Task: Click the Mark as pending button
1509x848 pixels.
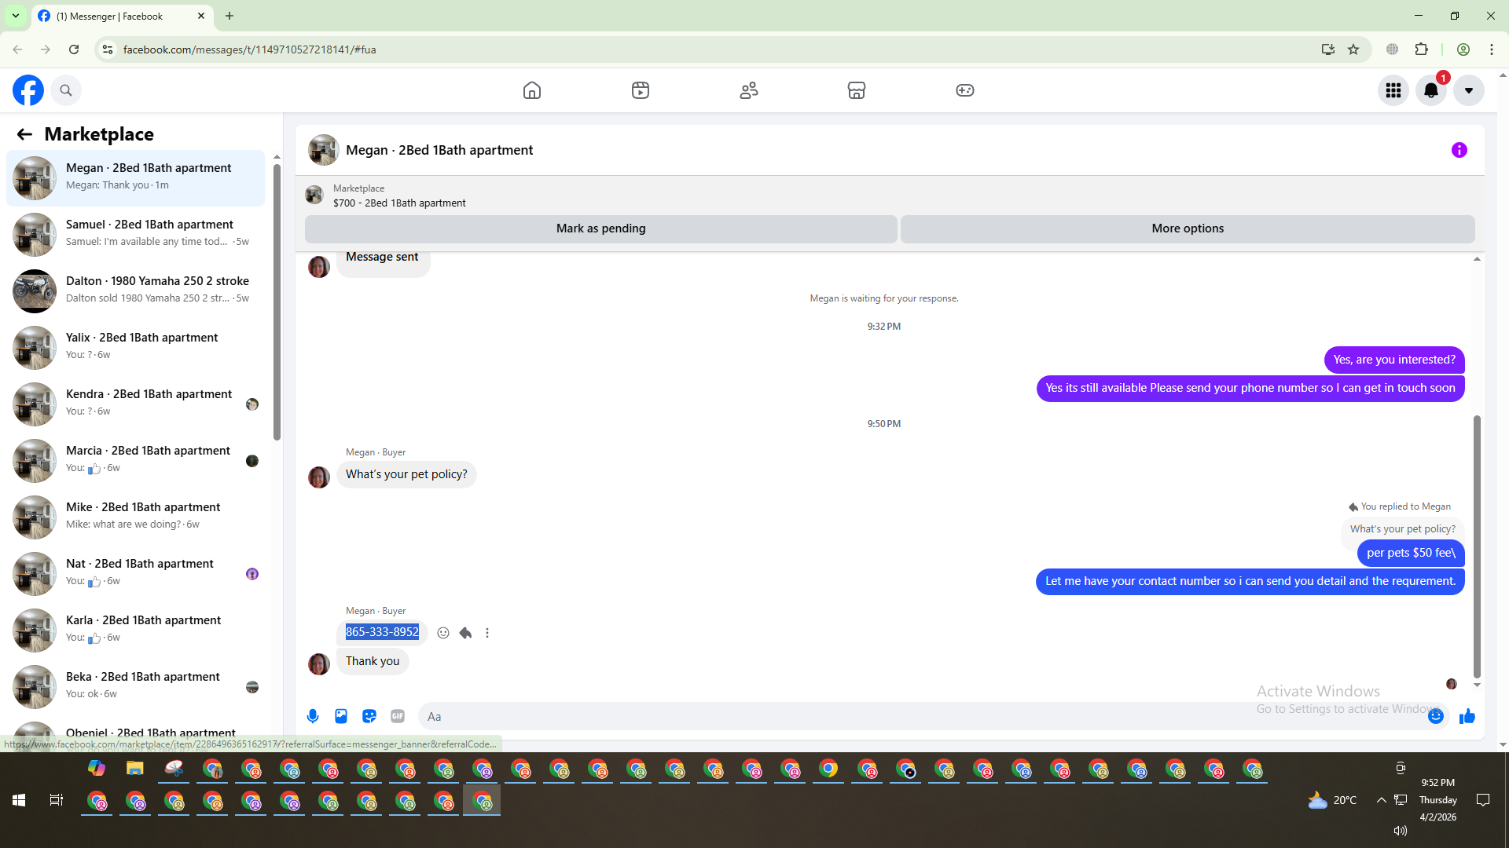Action: point(601,228)
